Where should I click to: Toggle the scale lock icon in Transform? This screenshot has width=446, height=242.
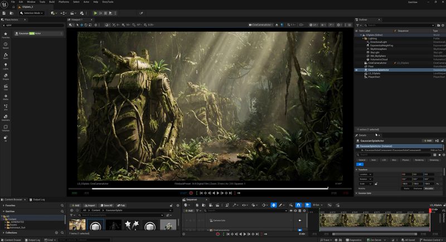tap(376, 184)
